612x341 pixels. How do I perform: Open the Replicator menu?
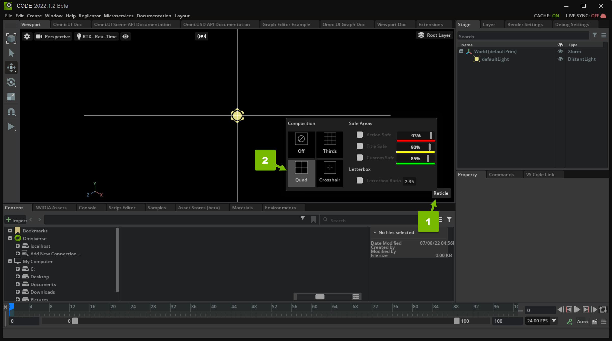(x=90, y=16)
